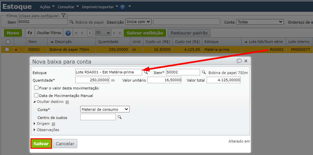Cancel the dialog with Cancelar button

(65, 144)
